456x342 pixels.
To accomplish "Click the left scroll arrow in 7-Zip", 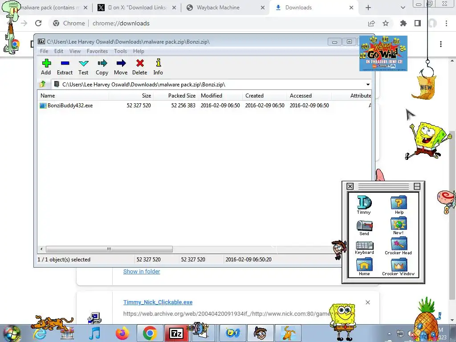I will coord(41,249).
